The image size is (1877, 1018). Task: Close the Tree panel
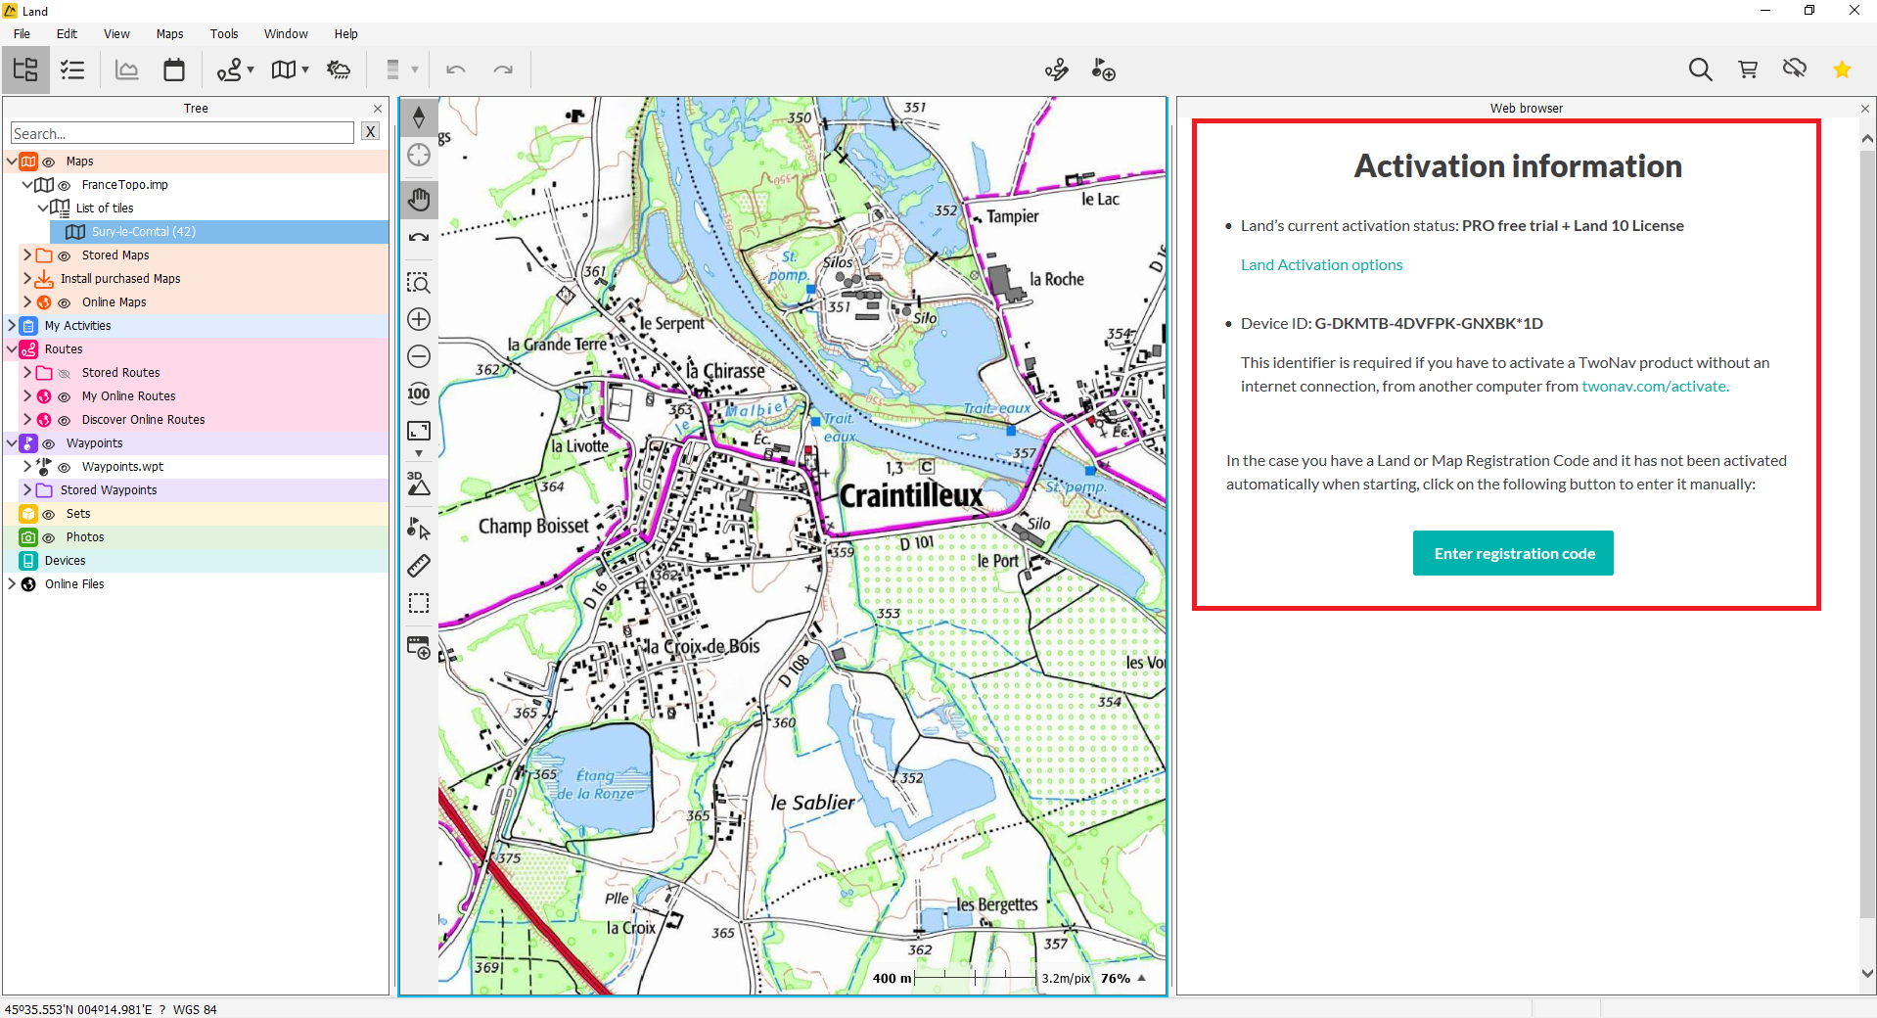pos(378,109)
